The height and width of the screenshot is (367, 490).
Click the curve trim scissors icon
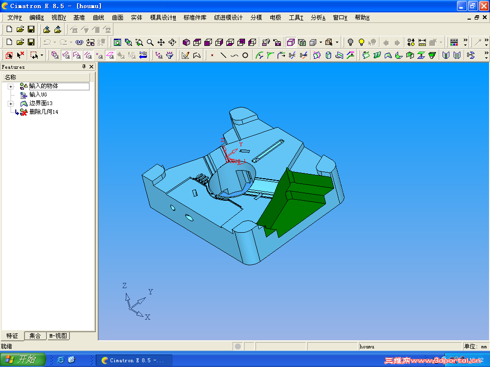click(292, 55)
